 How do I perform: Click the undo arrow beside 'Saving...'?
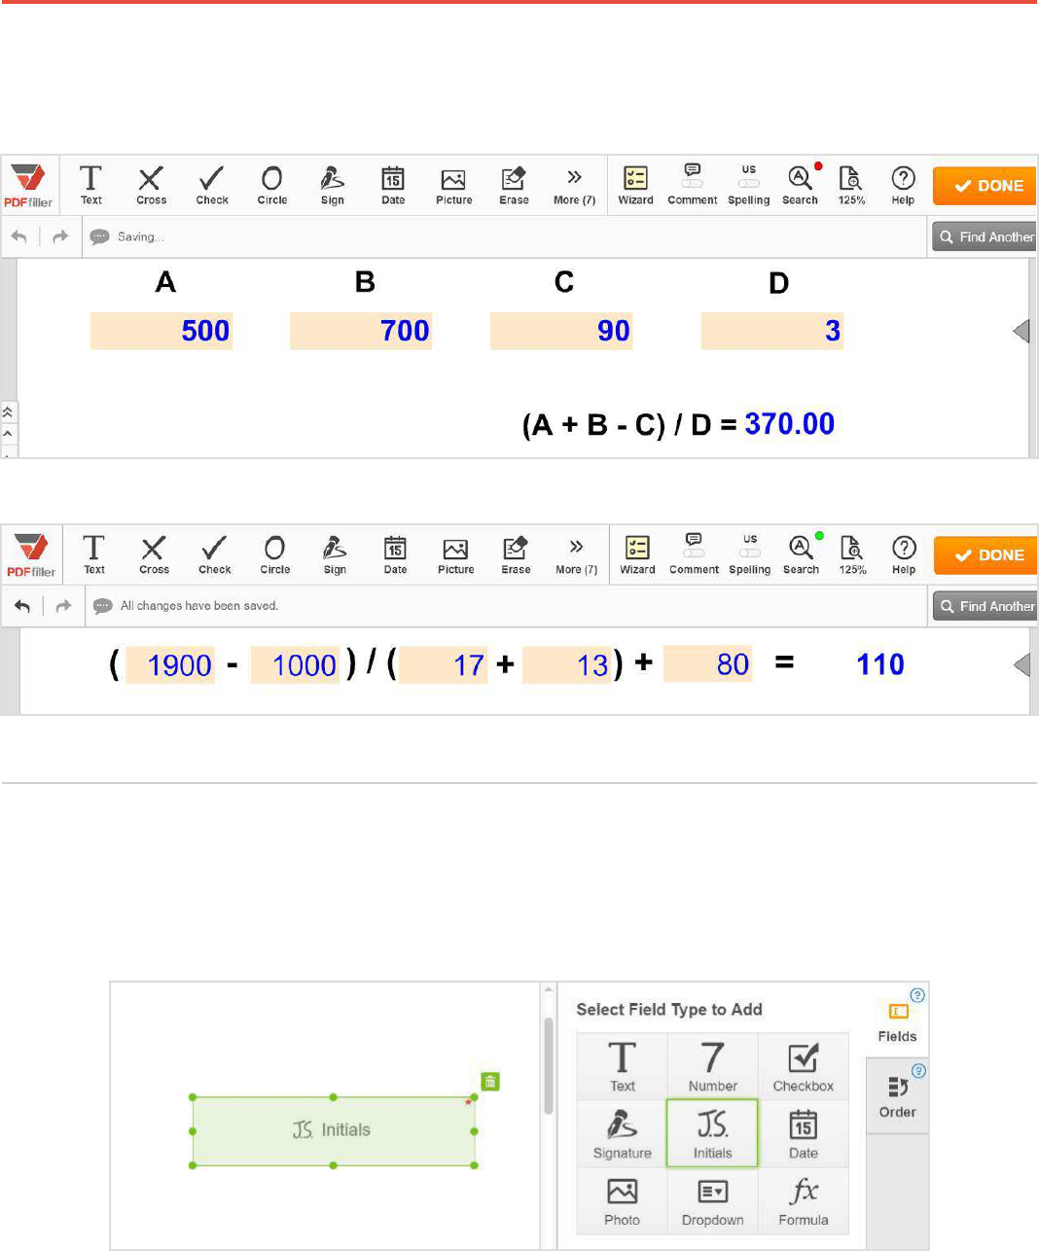click(19, 236)
